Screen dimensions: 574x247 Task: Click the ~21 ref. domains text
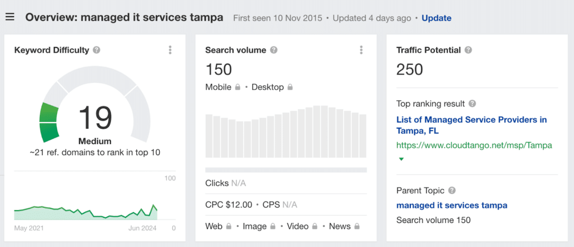pyautogui.click(x=95, y=152)
